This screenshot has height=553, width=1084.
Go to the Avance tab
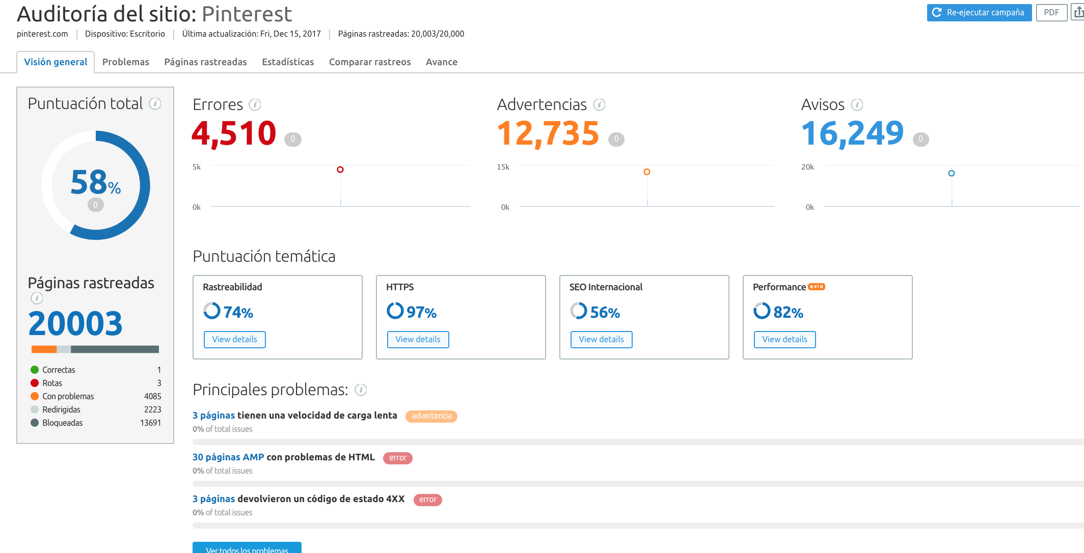(x=442, y=62)
